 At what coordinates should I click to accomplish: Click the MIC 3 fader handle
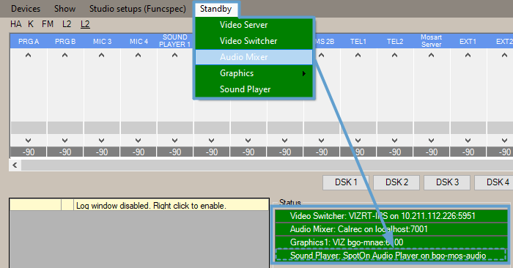tap(102, 128)
